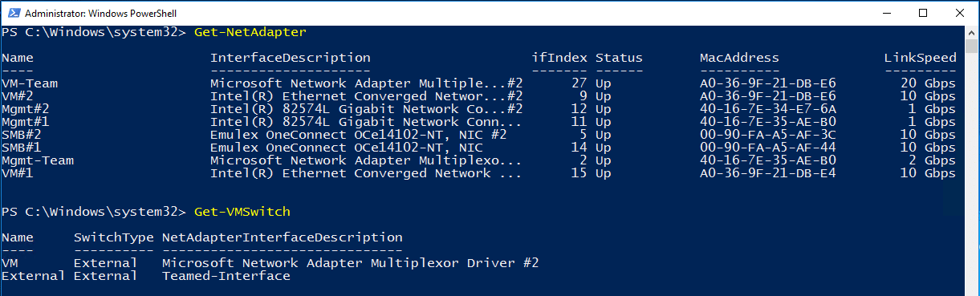Click the PowerShell icon in title bar
Image resolution: width=980 pixels, height=296 pixels.
[12, 13]
